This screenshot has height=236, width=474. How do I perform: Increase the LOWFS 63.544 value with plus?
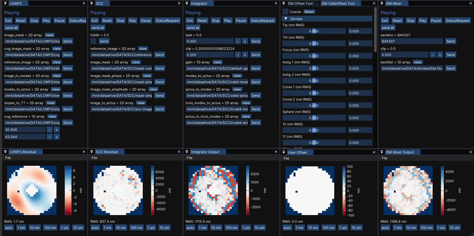57,137
